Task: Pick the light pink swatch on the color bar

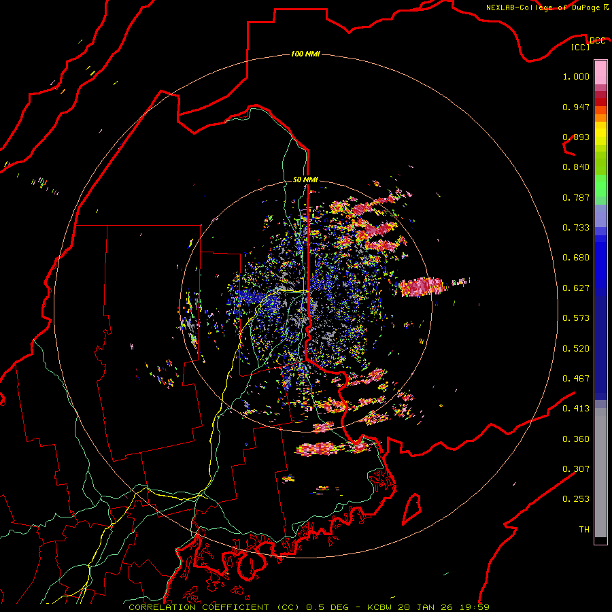Action: (600, 73)
